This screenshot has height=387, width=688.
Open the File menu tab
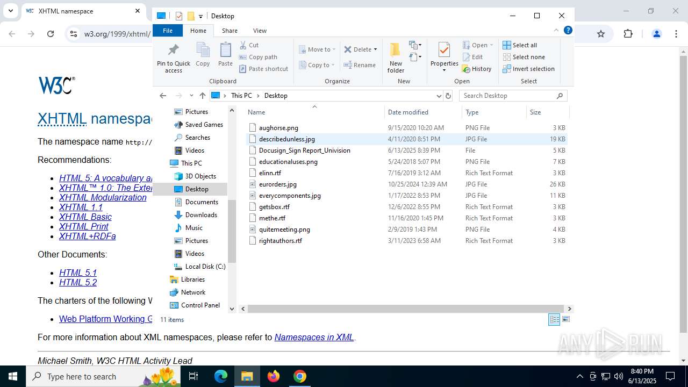pos(168,31)
